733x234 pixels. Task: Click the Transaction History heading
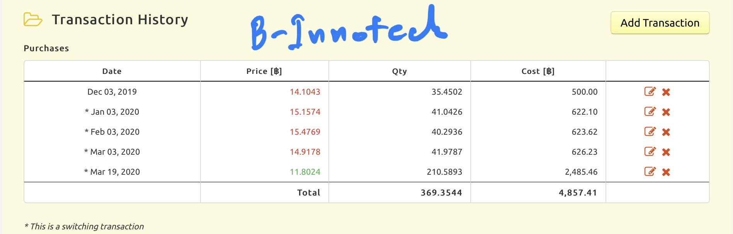click(120, 20)
